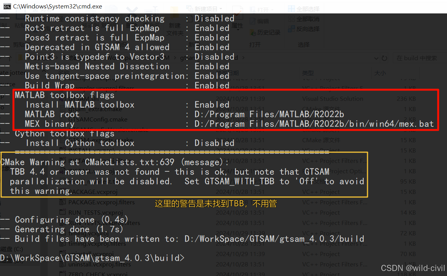Open the address bar history chevron

click(376, 58)
